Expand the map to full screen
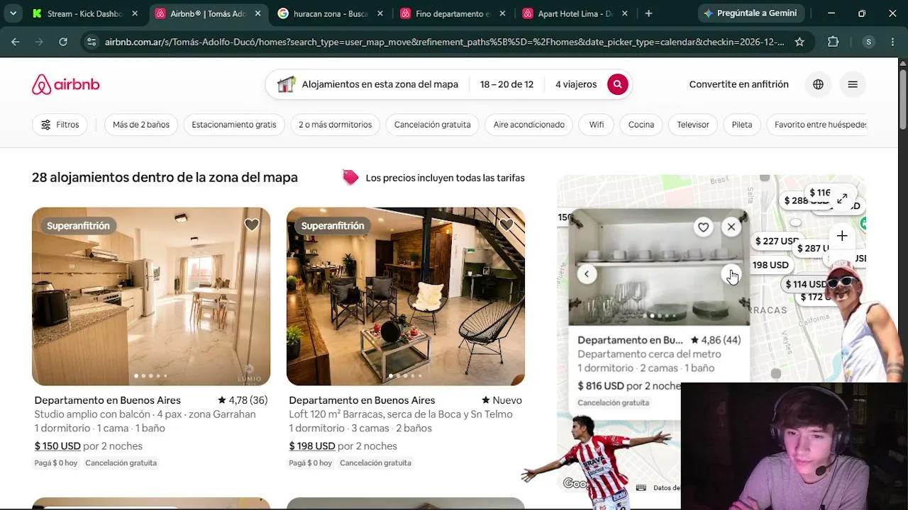 (x=842, y=199)
